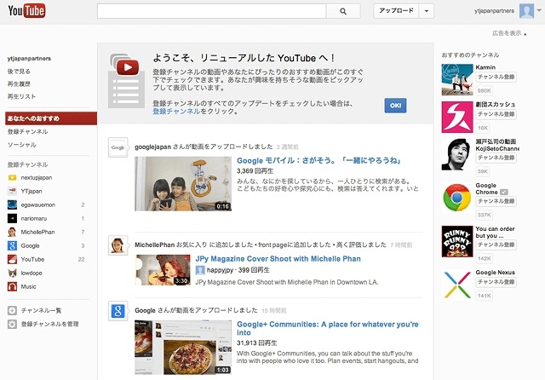Viewport: 545px width, 380px height.
Task: Click ytjapanpartners username in header
Action: click(494, 11)
